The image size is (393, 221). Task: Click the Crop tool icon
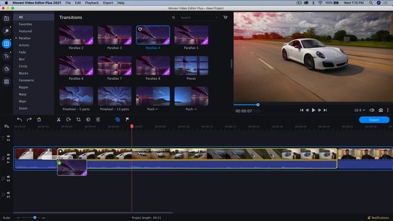(x=79, y=120)
